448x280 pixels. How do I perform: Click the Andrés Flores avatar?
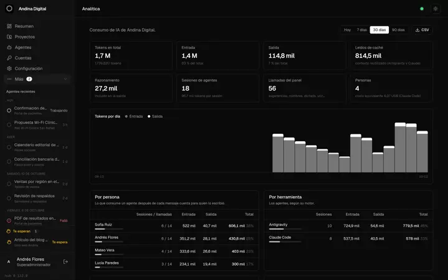[9, 262]
